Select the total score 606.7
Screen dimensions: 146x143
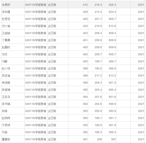click(x=112, y=19)
